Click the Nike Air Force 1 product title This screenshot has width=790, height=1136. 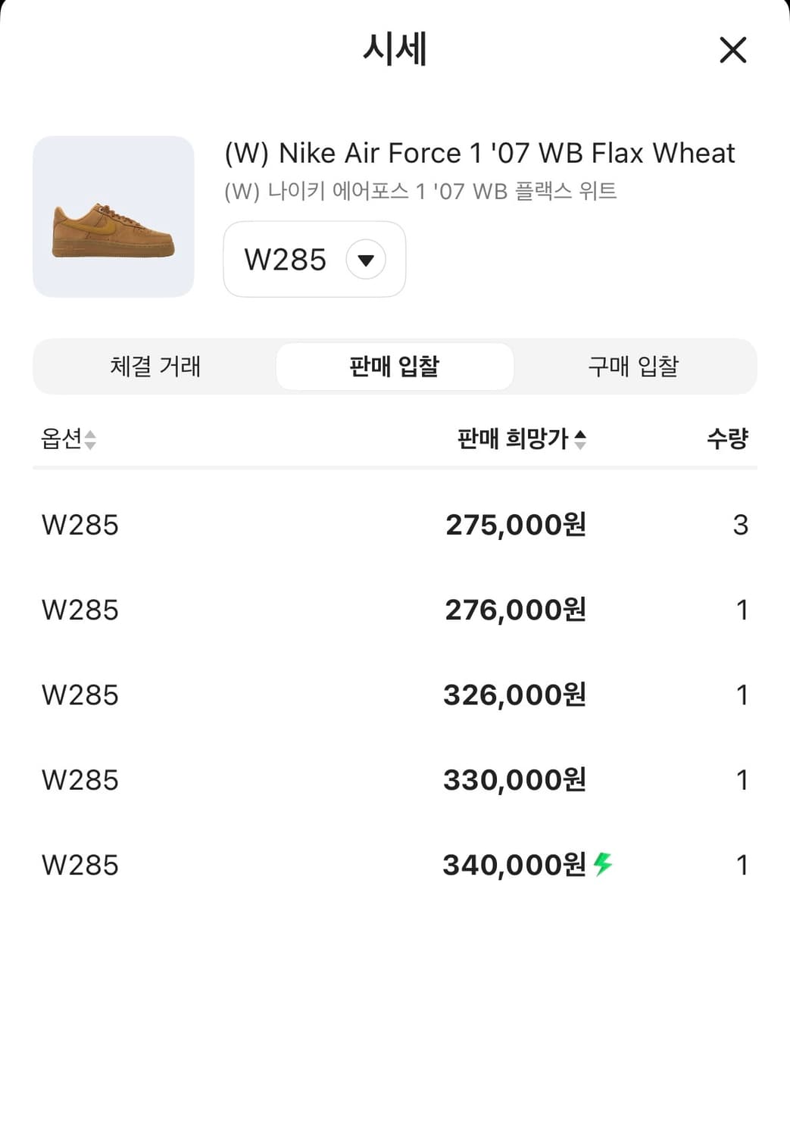click(479, 153)
